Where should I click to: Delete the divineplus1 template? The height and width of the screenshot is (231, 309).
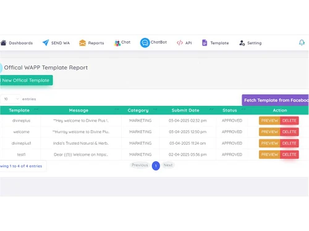click(x=289, y=144)
